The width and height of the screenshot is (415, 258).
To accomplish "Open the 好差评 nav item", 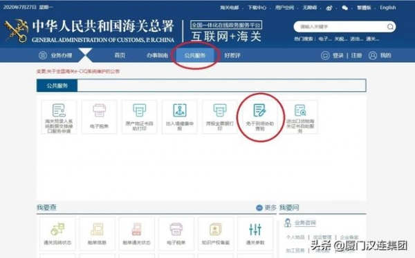I will pyautogui.click(x=232, y=55).
